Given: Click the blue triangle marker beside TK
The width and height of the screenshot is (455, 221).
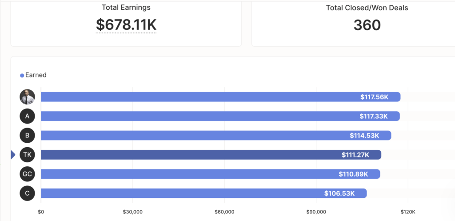Looking at the screenshot, I should [x=13, y=155].
